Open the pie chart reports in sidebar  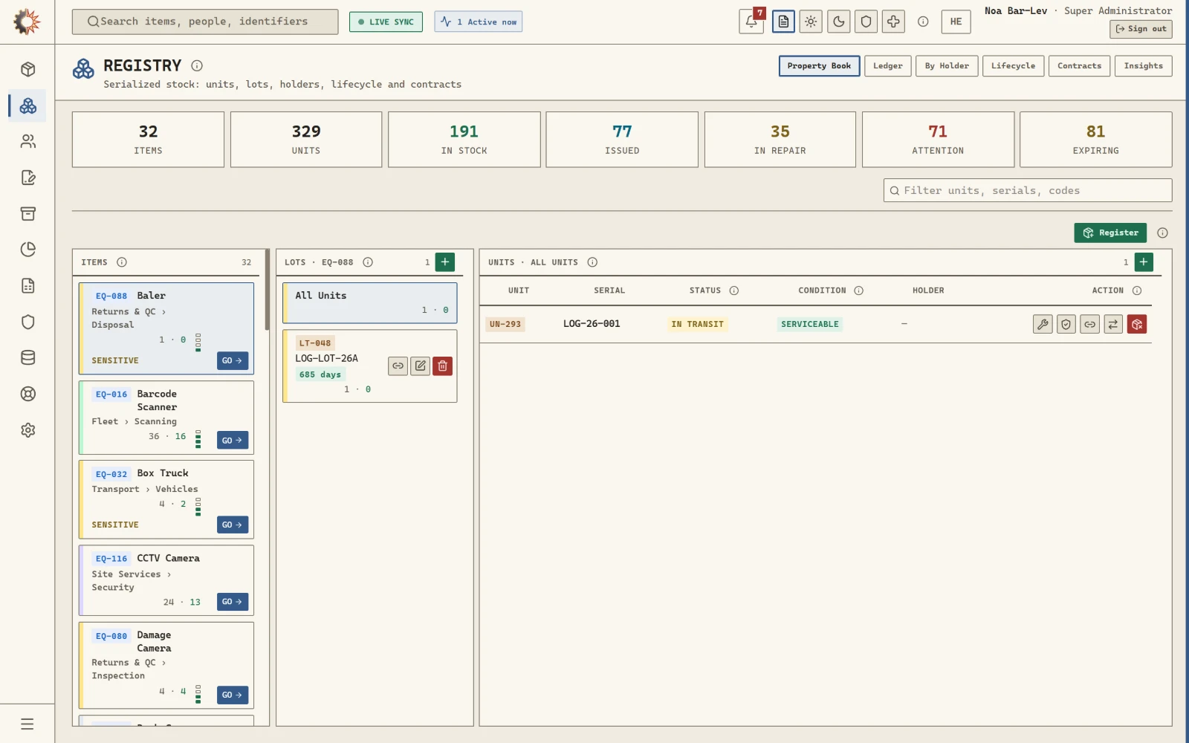28,250
